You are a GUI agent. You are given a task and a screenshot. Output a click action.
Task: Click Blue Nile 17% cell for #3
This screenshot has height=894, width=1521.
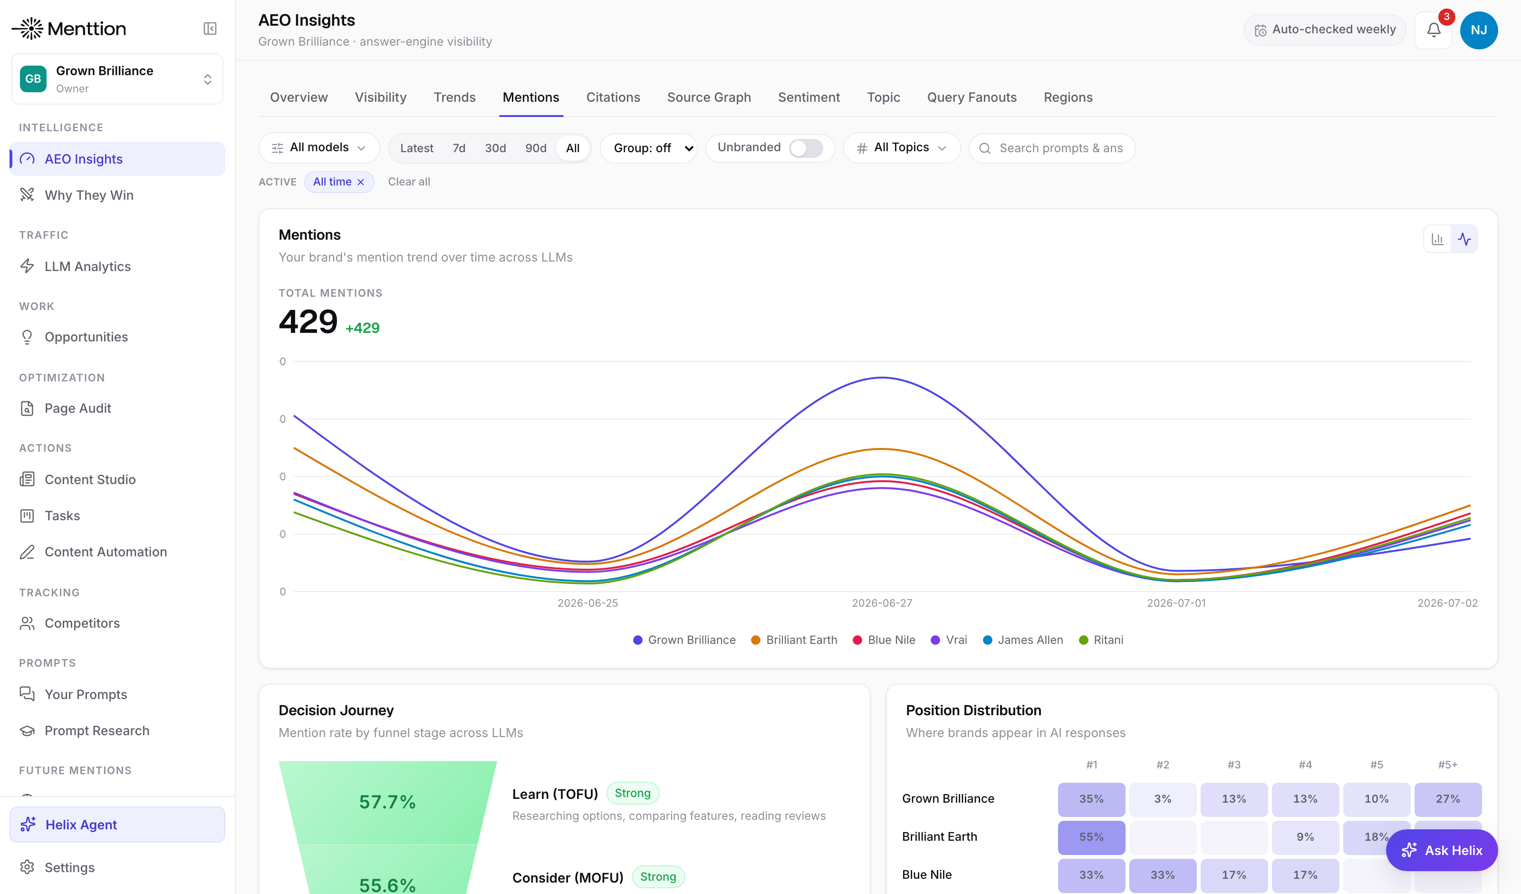coord(1234,875)
